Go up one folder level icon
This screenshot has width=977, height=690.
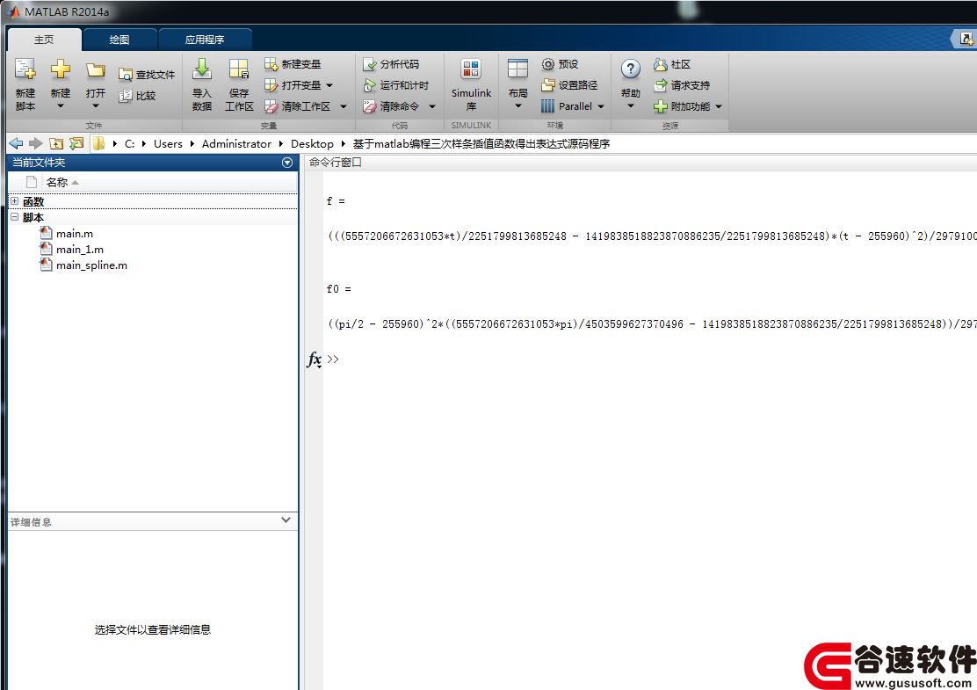click(x=56, y=143)
